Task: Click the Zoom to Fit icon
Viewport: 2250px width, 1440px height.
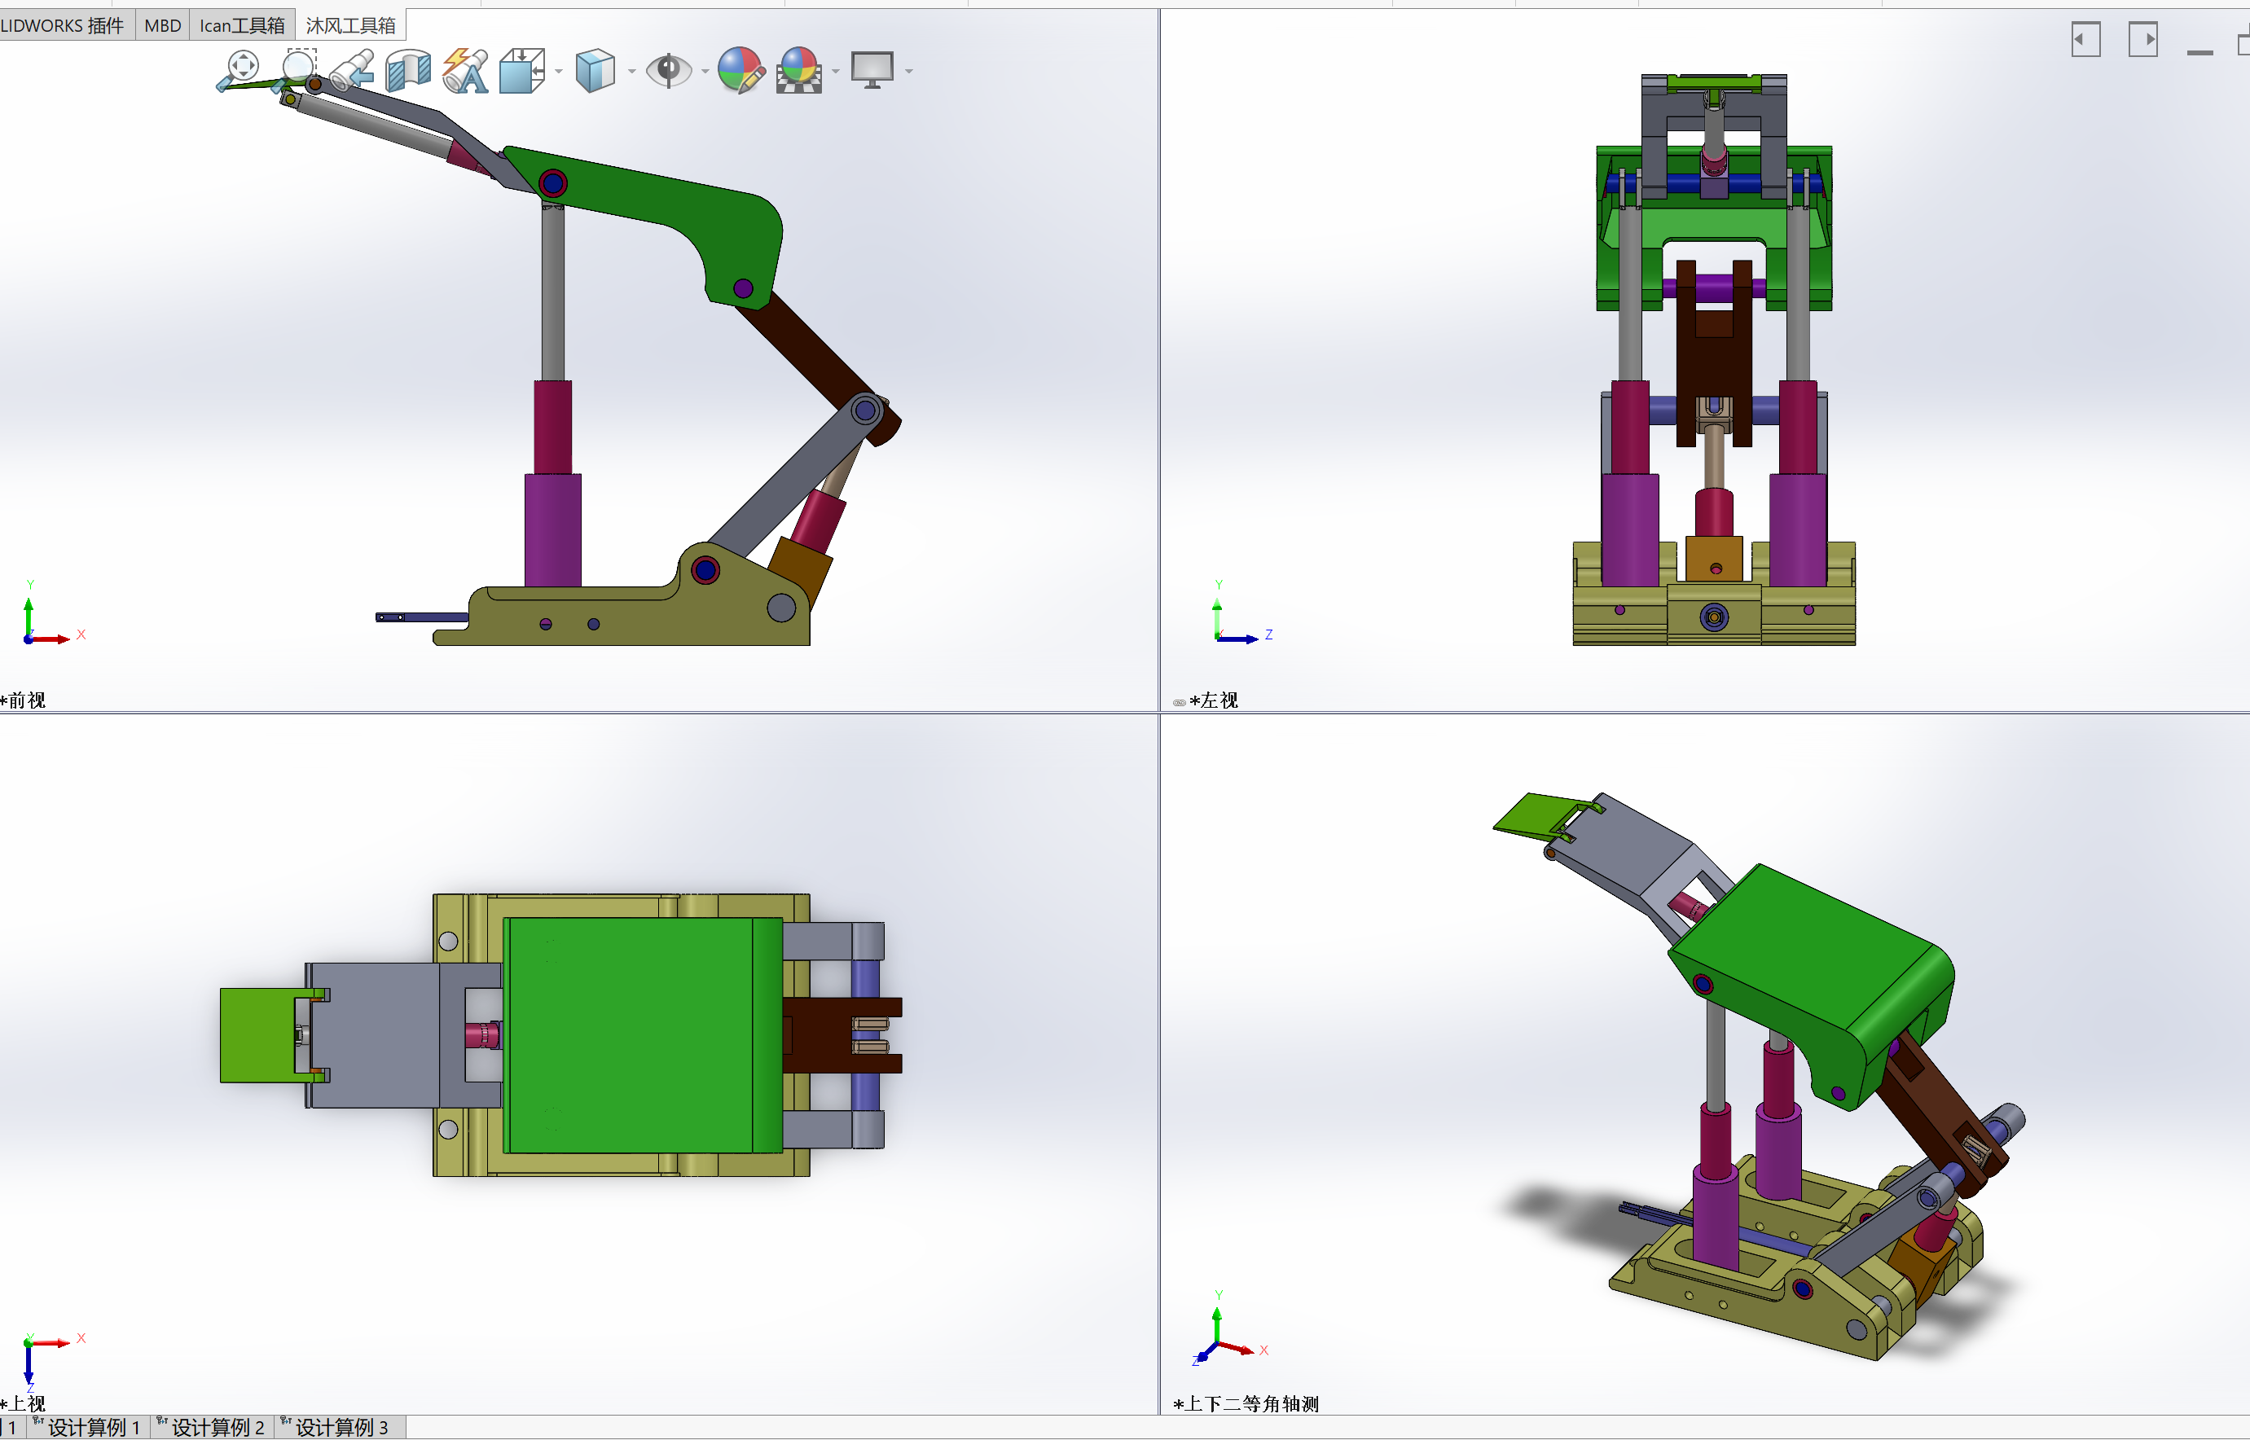Action: 241,68
